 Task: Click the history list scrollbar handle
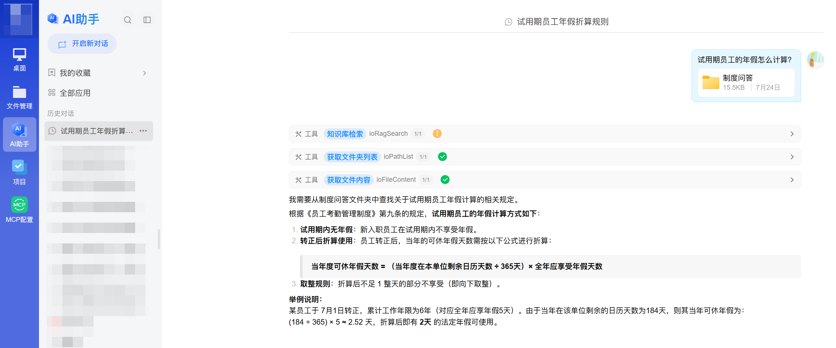pos(159,239)
